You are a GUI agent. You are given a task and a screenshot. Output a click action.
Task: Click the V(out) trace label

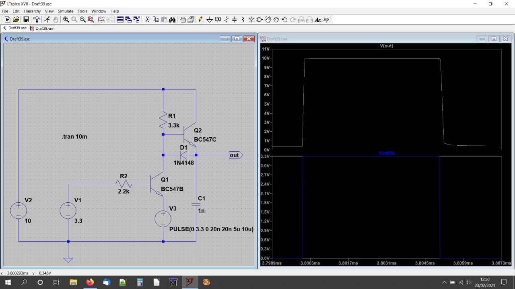[x=386, y=46]
